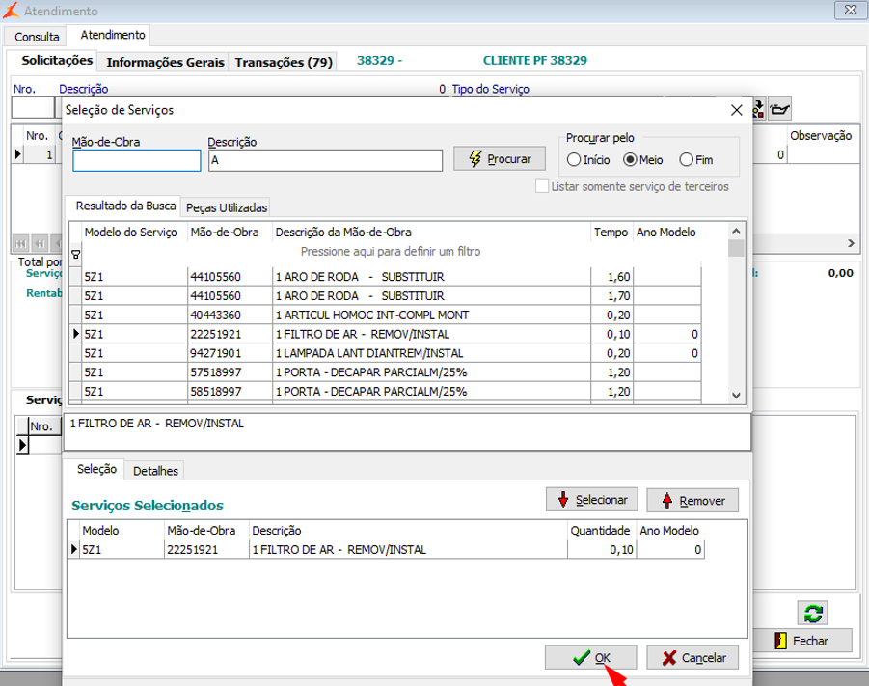Click Cancelar button with red X
Viewport: 869px width, 686px height.
692,657
